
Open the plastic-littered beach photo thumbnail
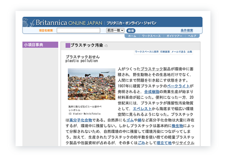(x=92, y=84)
